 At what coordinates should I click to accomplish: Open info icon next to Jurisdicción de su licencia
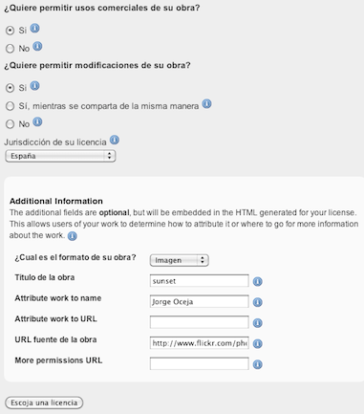(x=115, y=140)
